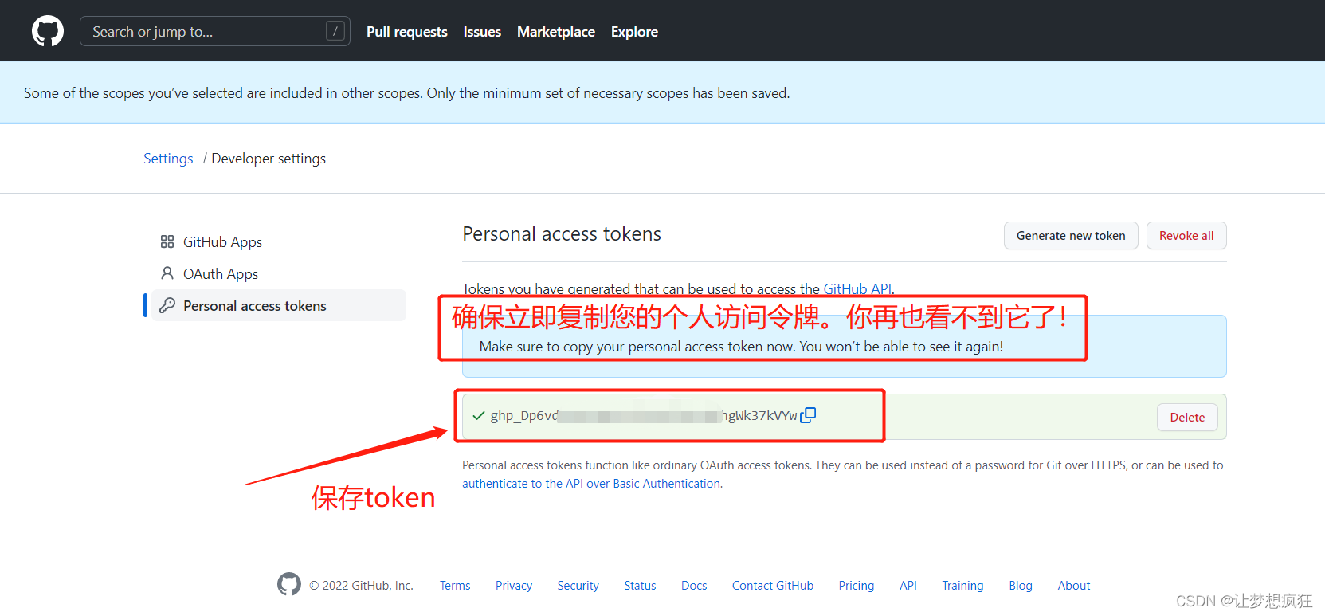Open authenticate to the API link
This screenshot has width=1325, height=616.
(x=591, y=484)
